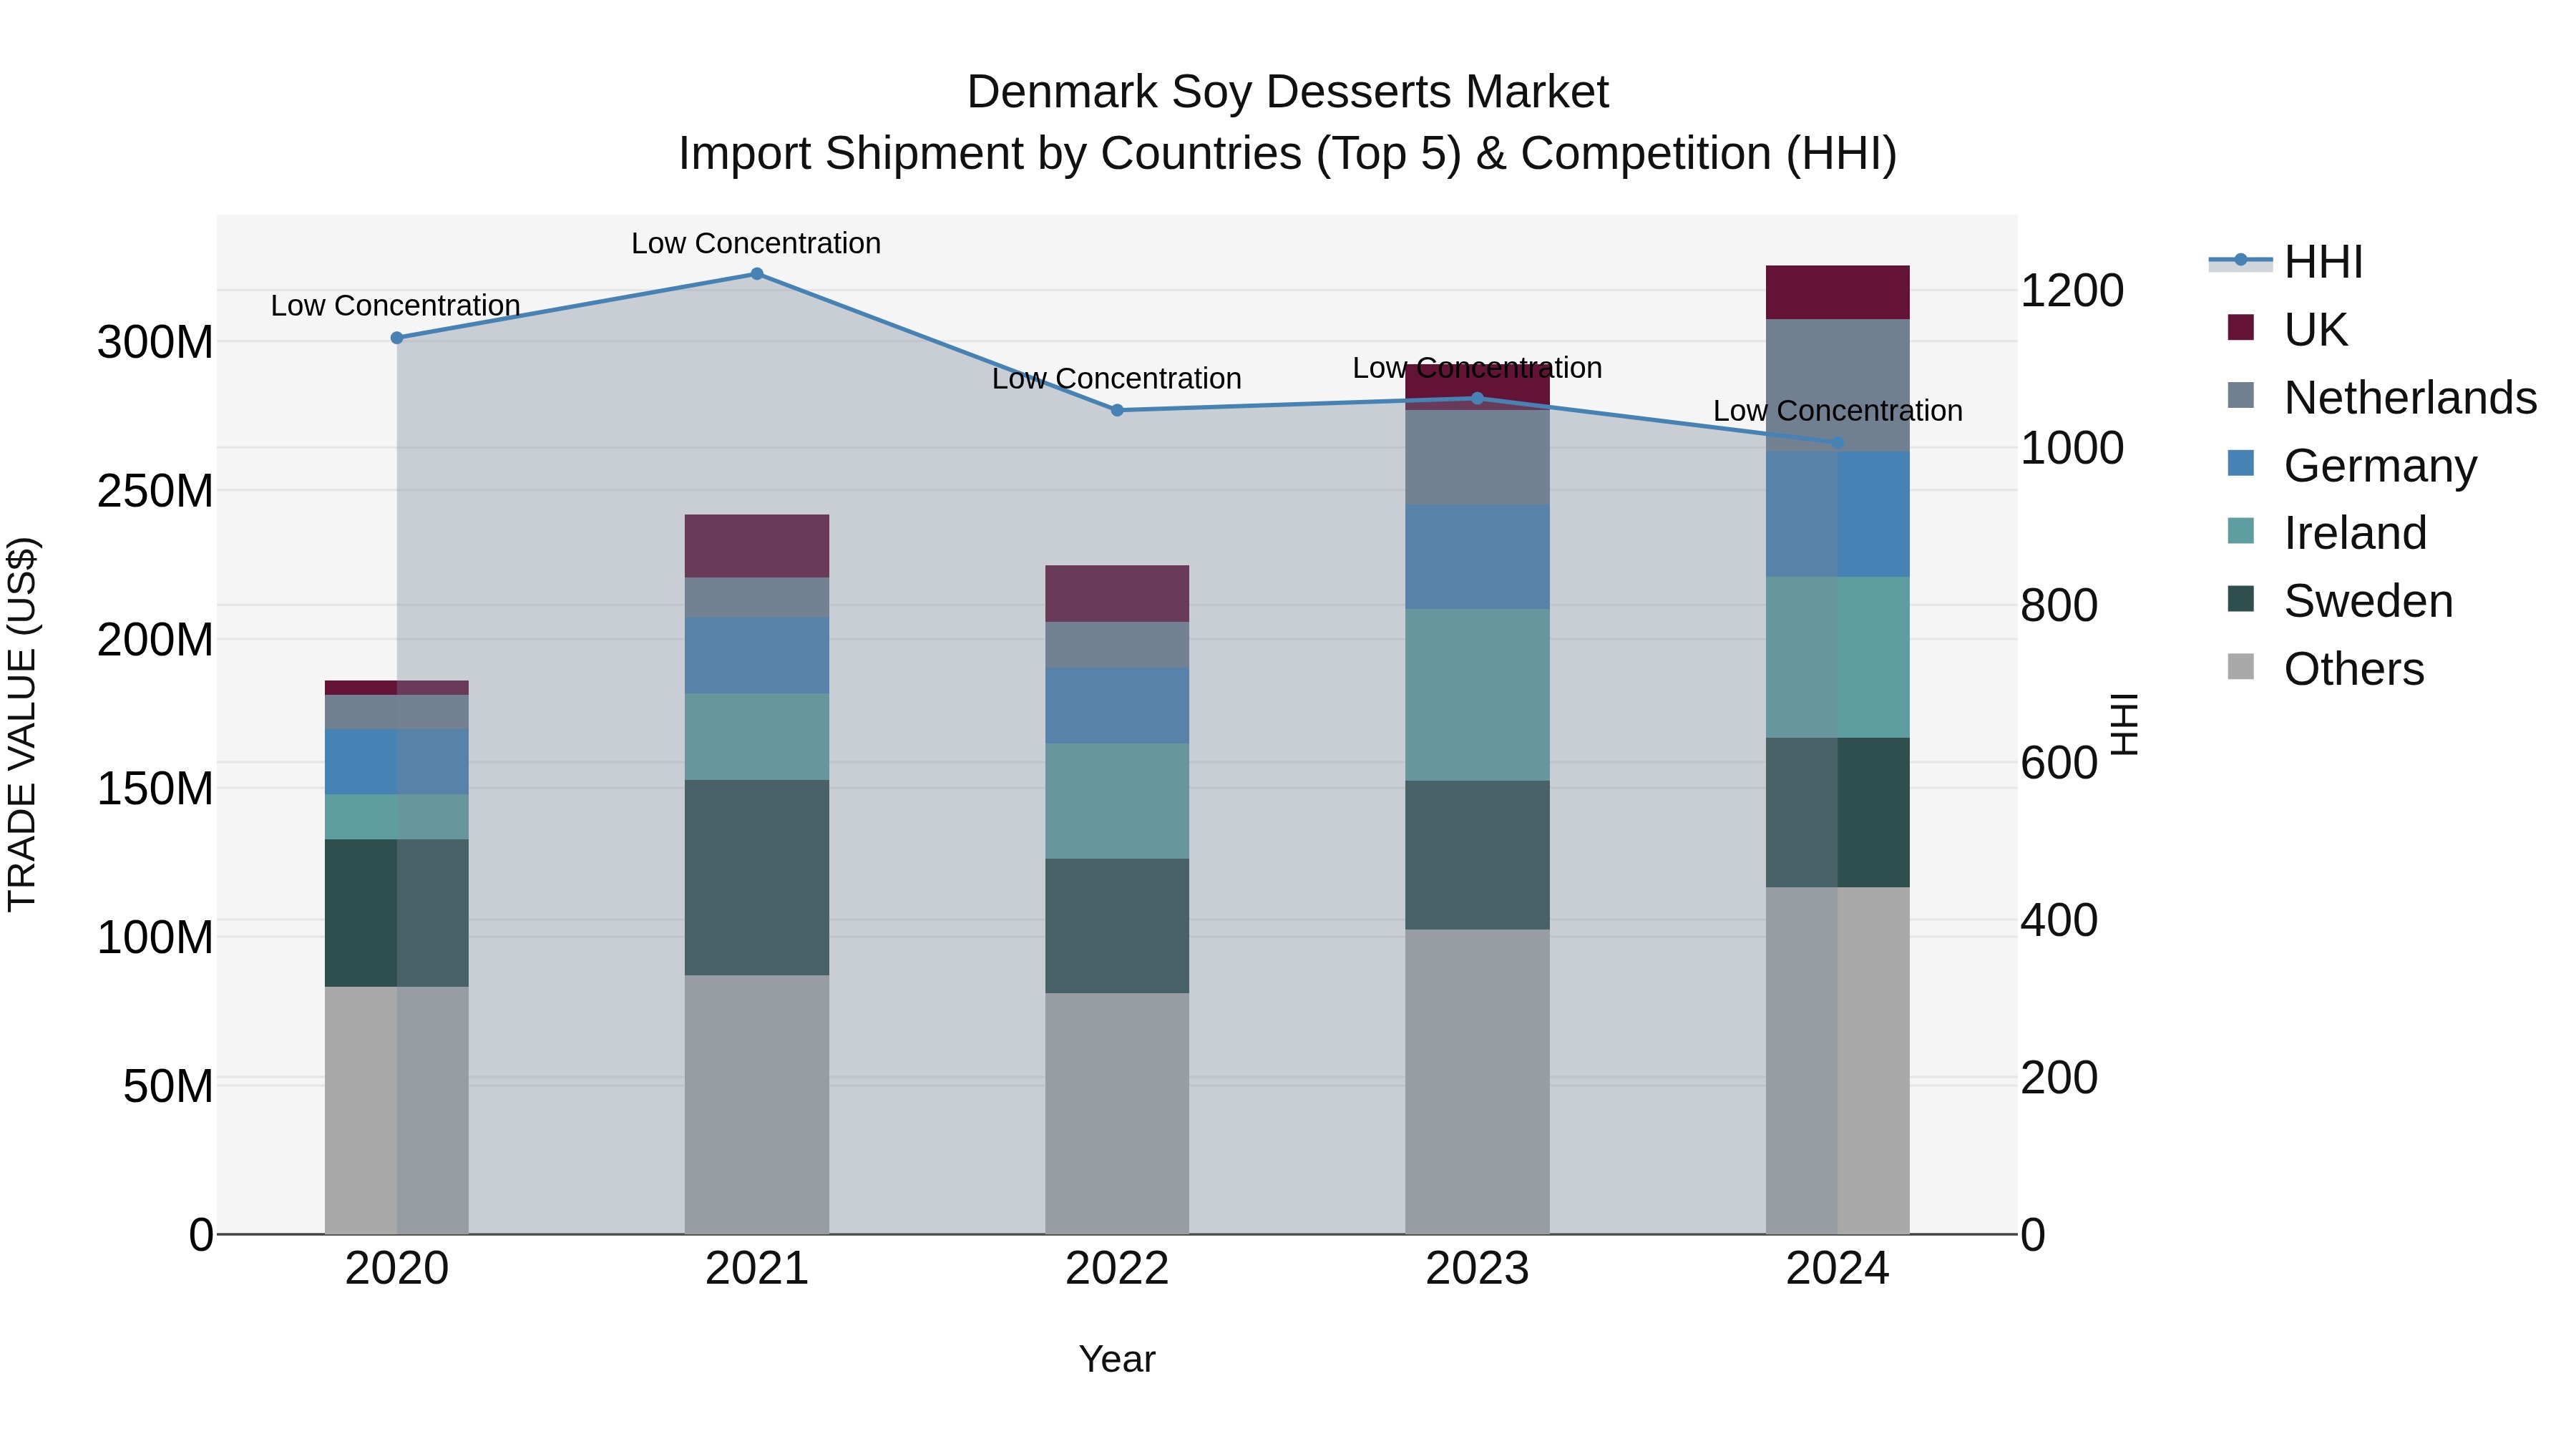Click the 2021 Low Concentration annotation
Image resolution: width=2576 pixels, height=1449 pixels.
click(x=756, y=243)
